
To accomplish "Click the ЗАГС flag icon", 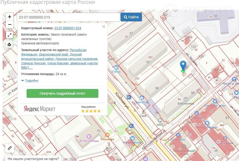I will 160,120.
